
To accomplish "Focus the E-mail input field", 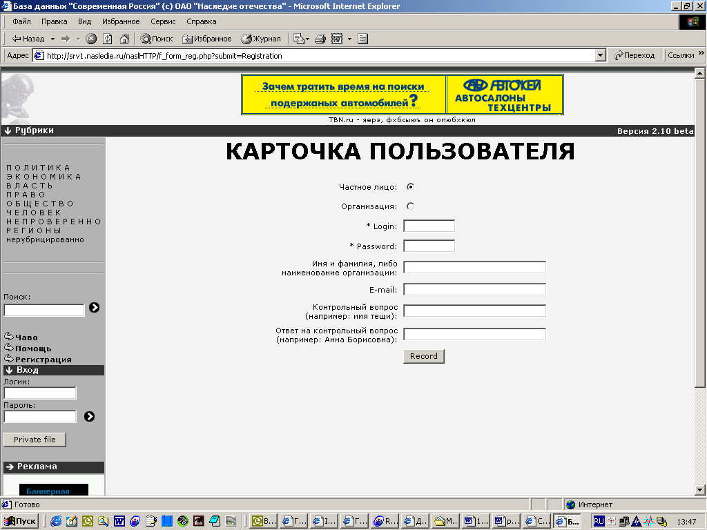I will [474, 289].
